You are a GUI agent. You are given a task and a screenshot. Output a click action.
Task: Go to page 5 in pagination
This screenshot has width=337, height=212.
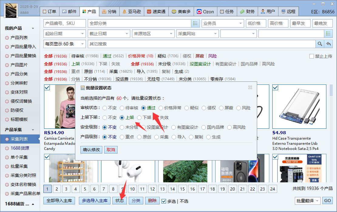point(85,189)
